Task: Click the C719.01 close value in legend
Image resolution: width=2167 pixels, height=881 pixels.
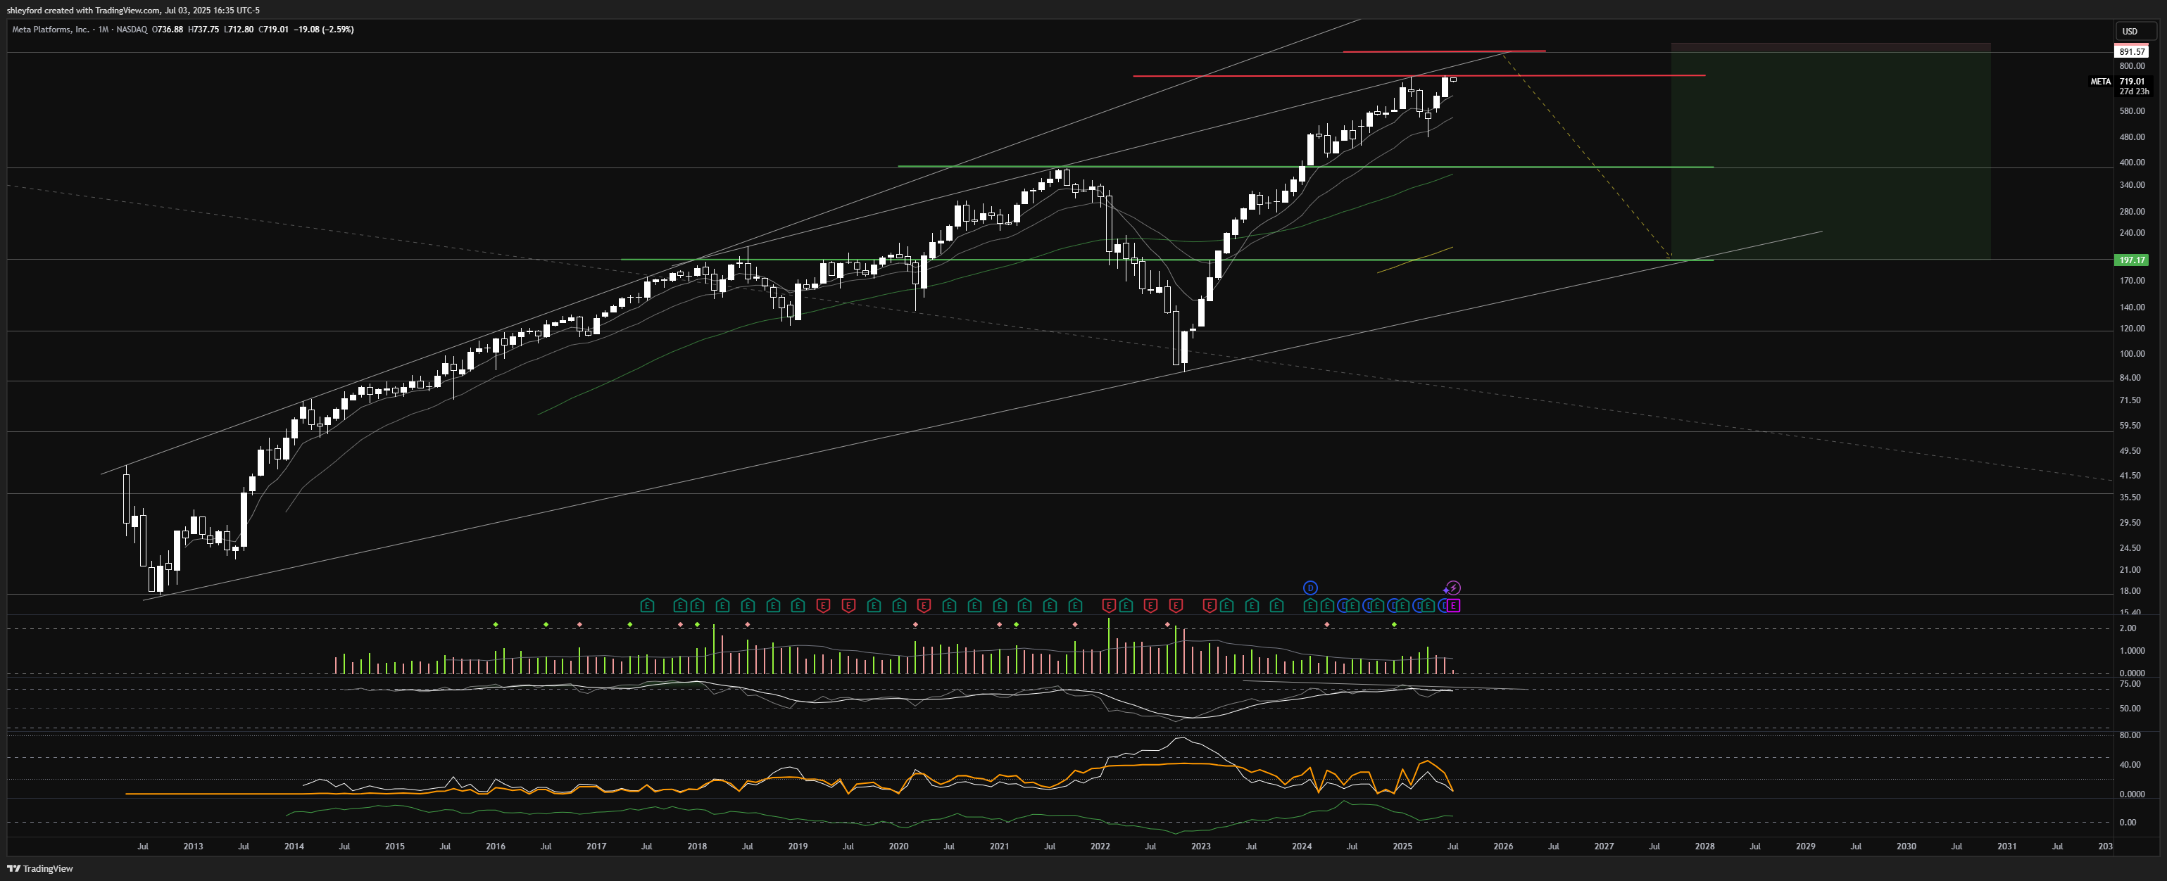Action: (x=273, y=30)
